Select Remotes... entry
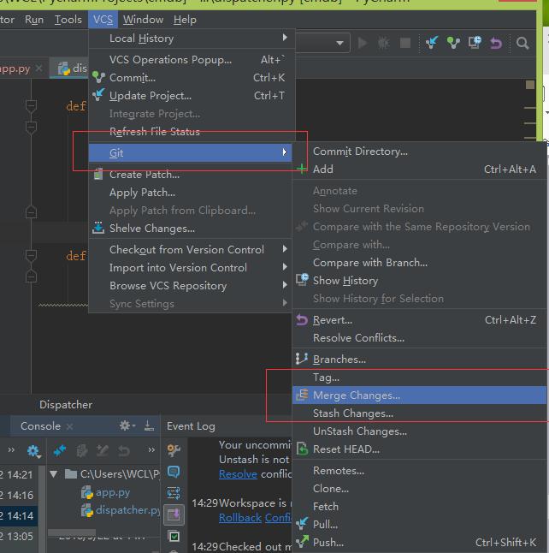This screenshot has width=549, height=553. pos(419,471)
